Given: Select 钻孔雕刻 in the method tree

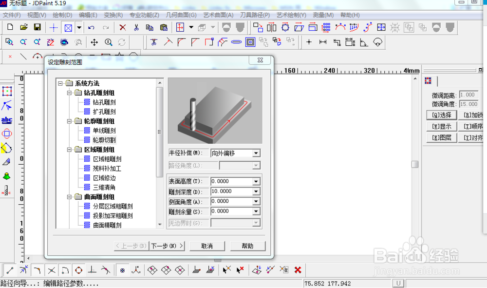Looking at the screenshot, I should (104, 102).
